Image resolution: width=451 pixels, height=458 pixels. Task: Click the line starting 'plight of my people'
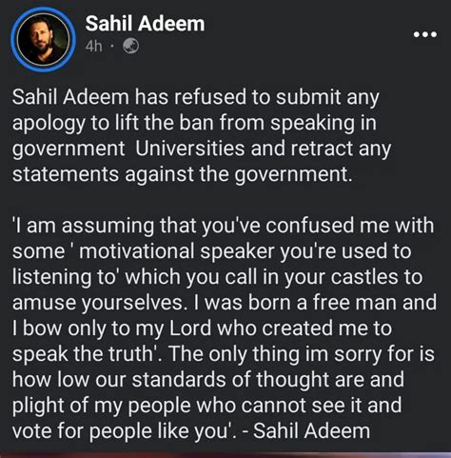pyautogui.click(x=206, y=406)
